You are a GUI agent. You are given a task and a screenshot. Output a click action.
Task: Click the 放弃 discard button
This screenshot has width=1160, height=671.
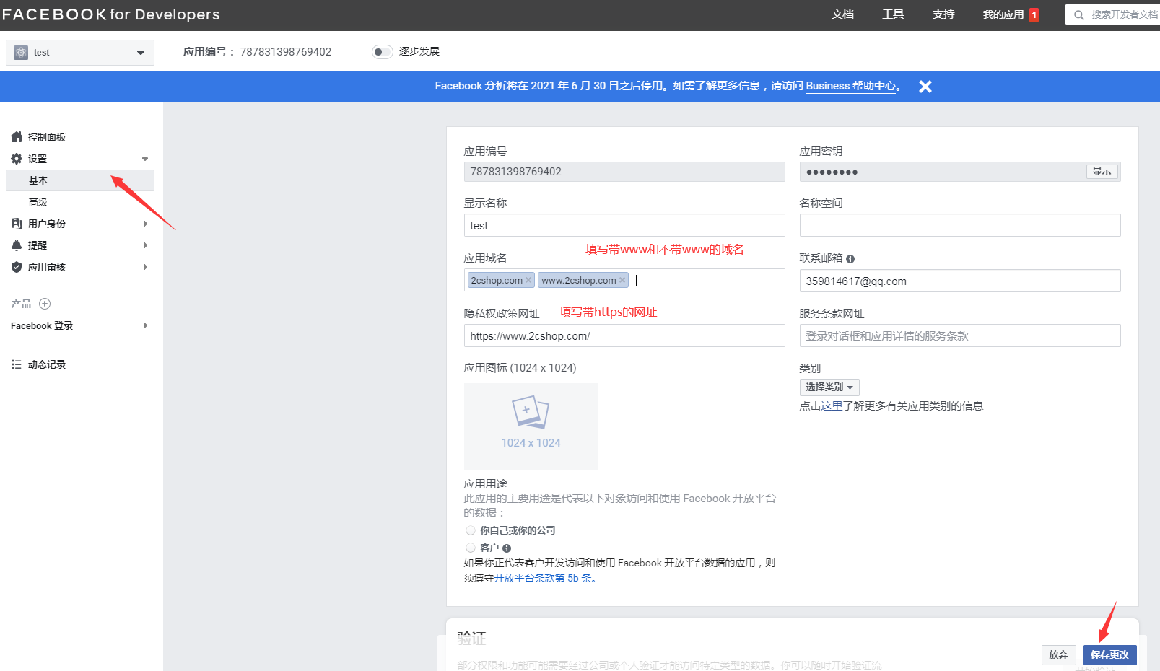[x=1058, y=655]
